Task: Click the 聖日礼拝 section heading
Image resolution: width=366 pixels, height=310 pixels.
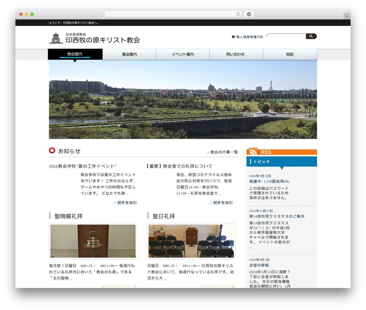Action: (164, 216)
